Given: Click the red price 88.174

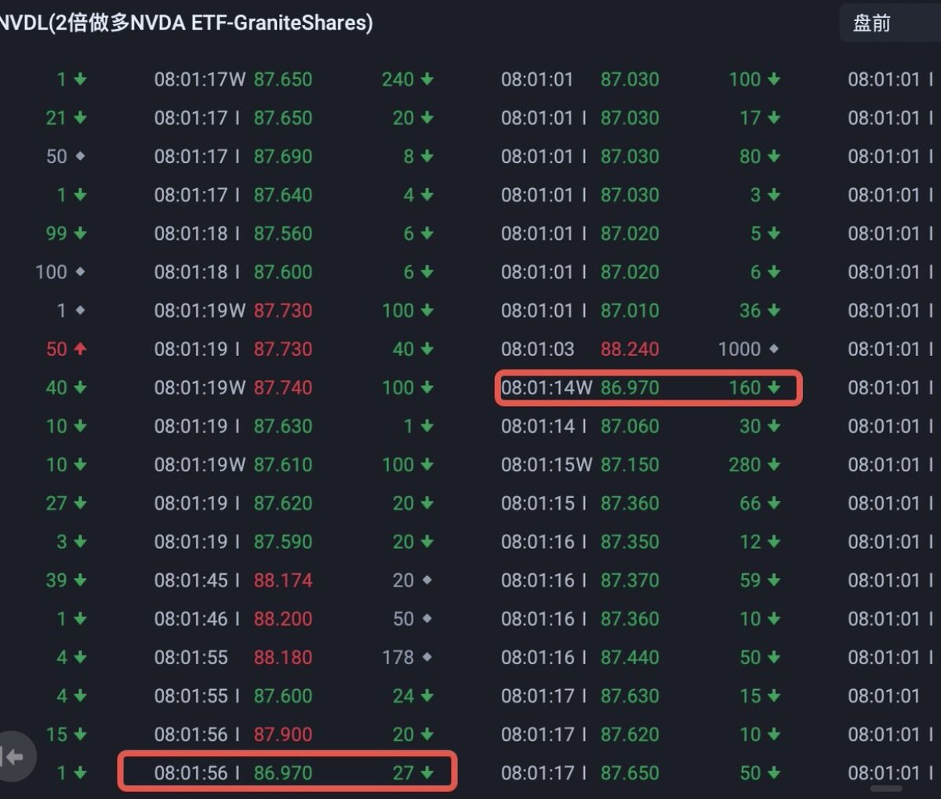Looking at the screenshot, I should pos(283,580).
